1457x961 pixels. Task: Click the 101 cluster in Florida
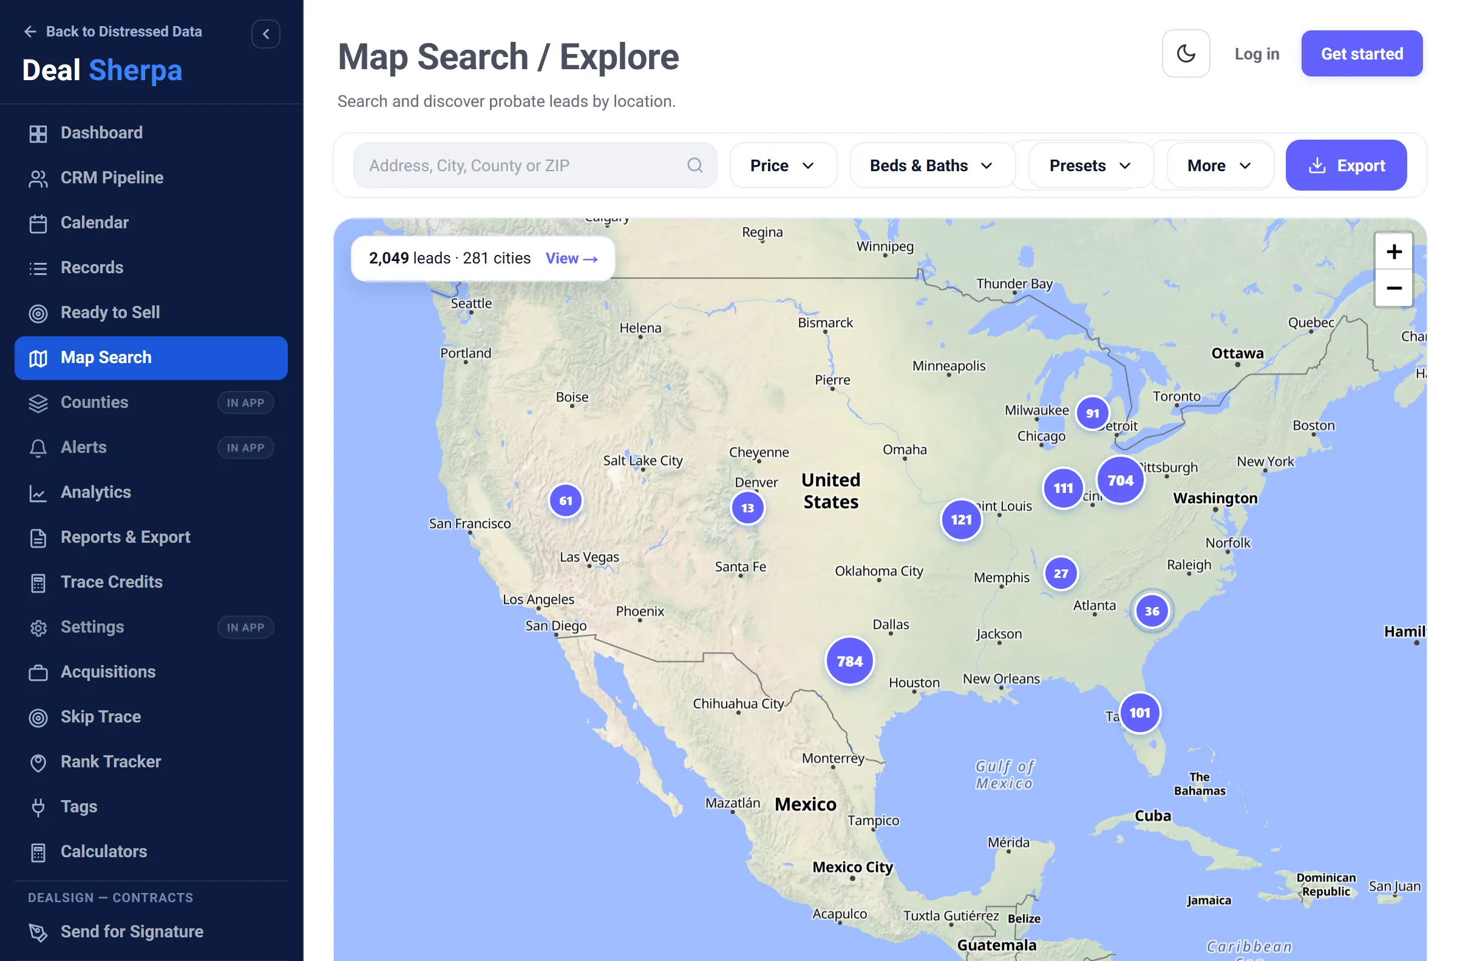pos(1139,713)
